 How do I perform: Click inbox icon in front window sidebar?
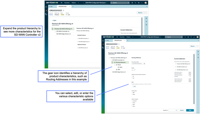(x=103, y=47)
